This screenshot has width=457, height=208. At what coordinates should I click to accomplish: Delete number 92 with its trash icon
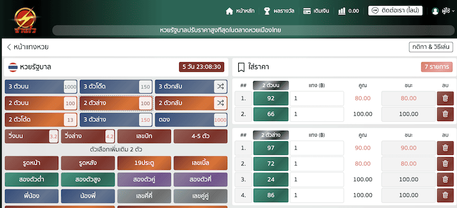point(445,98)
